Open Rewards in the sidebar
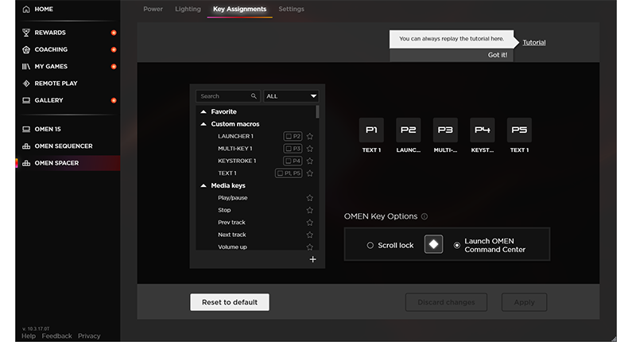The height and width of the screenshot is (342, 632). pyautogui.click(x=50, y=33)
